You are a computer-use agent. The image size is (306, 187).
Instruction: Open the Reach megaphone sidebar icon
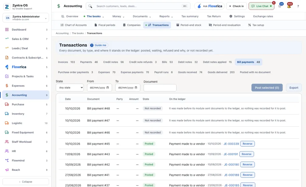click(7, 170)
